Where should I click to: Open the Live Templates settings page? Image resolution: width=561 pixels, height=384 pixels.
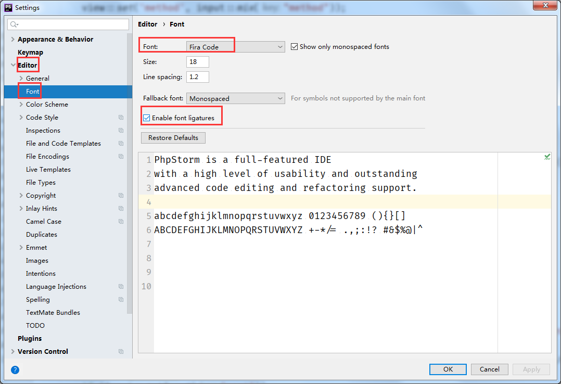pos(48,170)
